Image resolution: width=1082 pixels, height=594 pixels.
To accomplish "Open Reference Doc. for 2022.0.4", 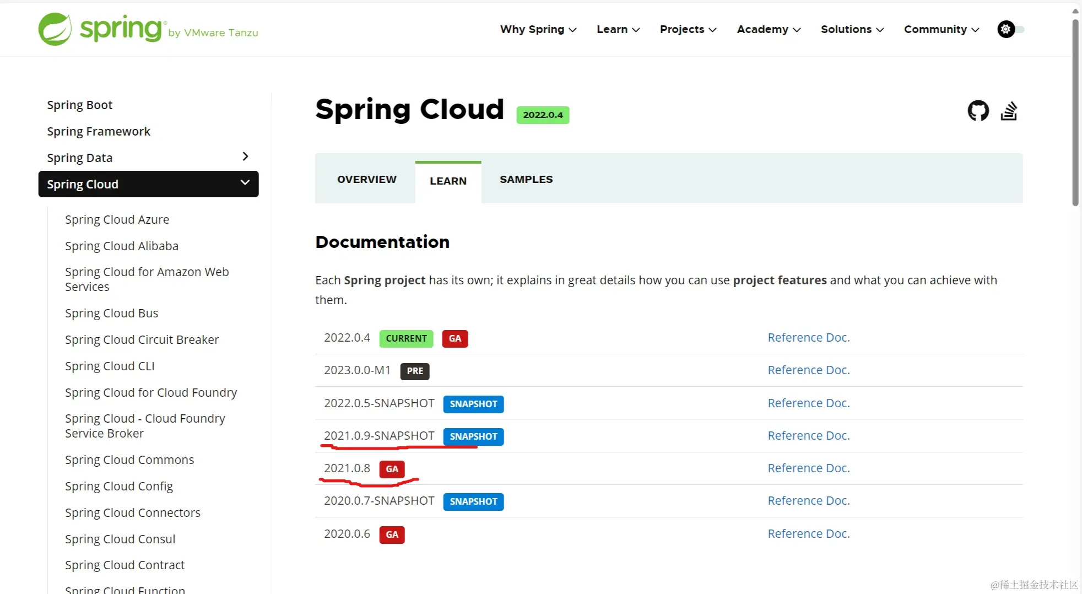I will (809, 337).
